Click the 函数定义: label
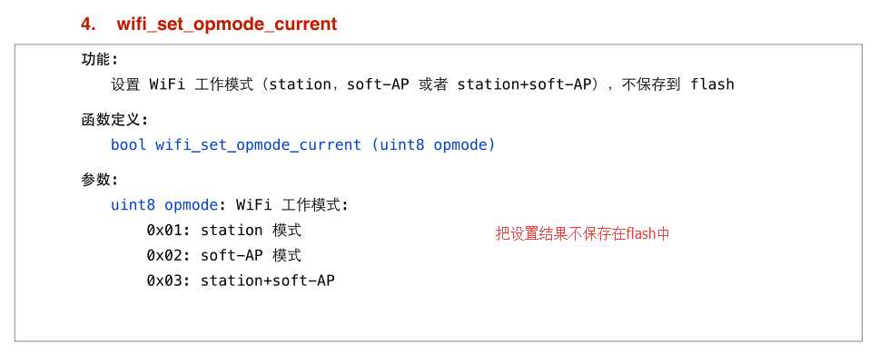The image size is (879, 355). point(115,120)
